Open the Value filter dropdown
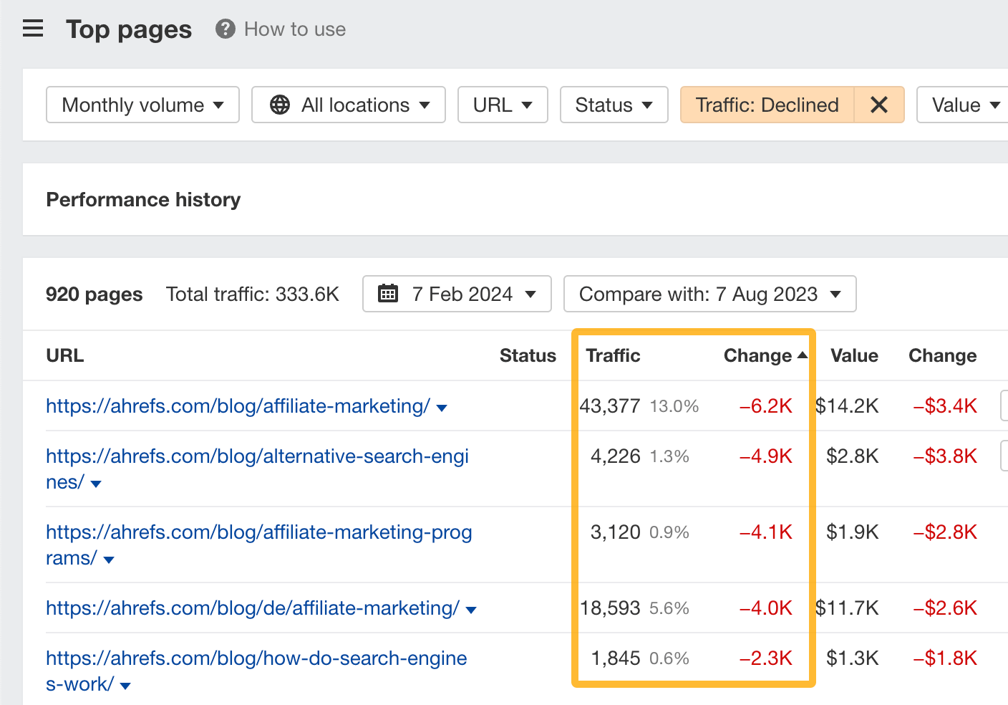The height and width of the screenshot is (705, 1008). tap(966, 105)
